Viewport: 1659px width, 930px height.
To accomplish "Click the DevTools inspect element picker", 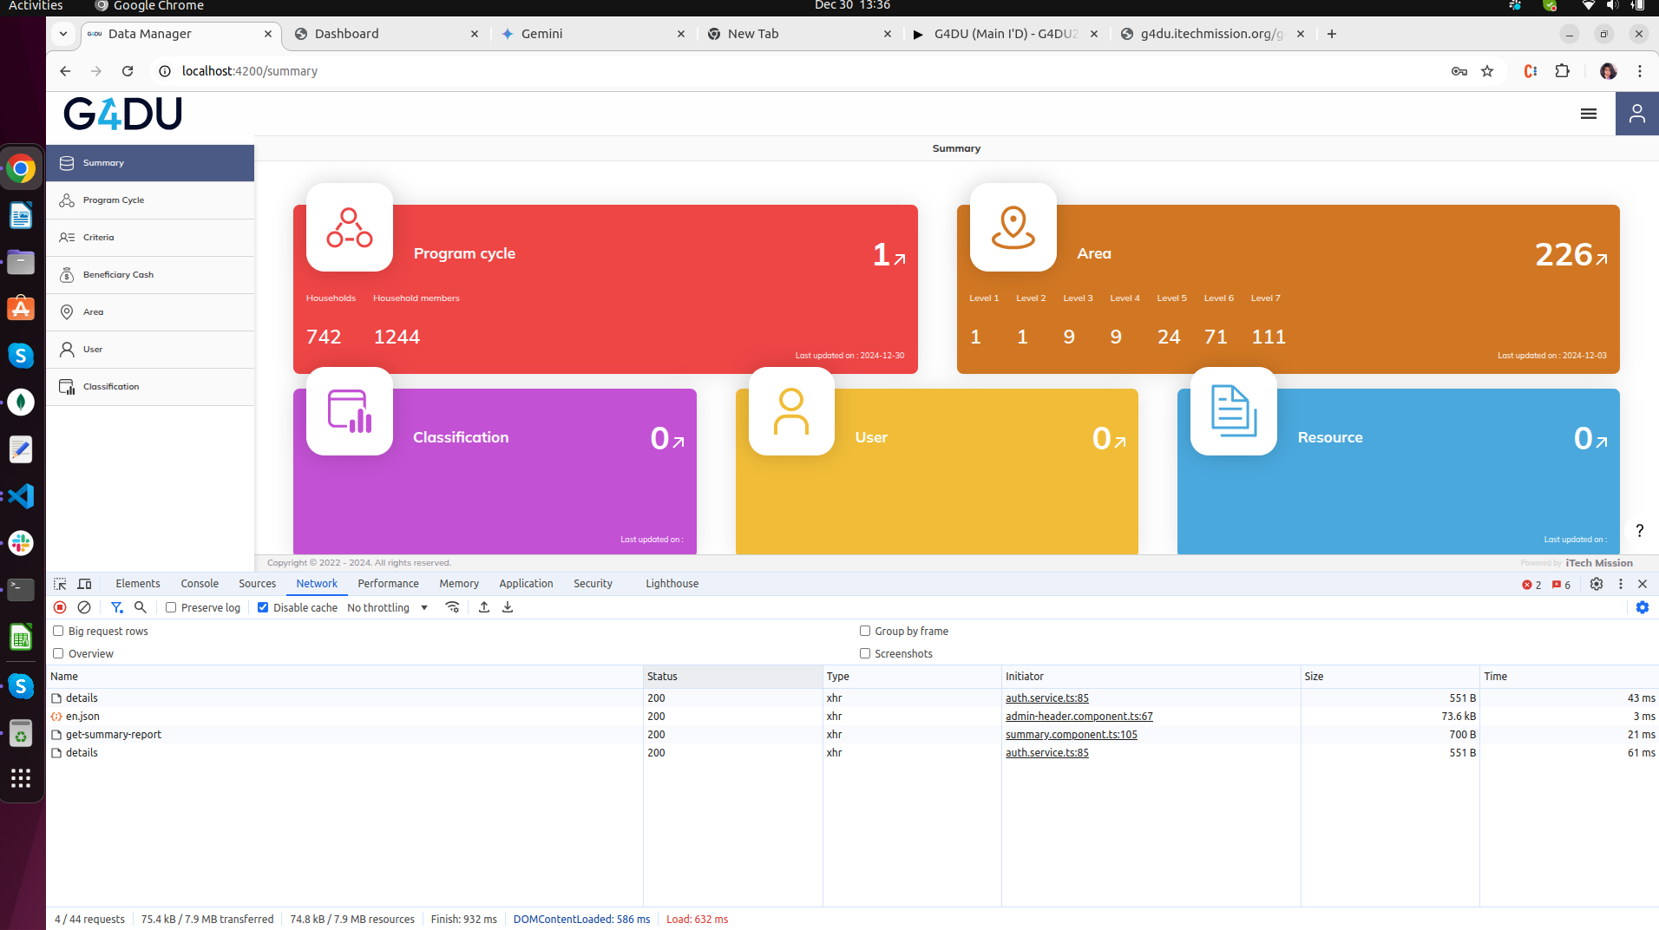I will click(60, 584).
